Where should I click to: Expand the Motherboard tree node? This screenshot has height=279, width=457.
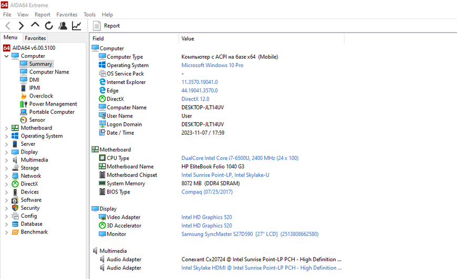[x=6, y=128]
